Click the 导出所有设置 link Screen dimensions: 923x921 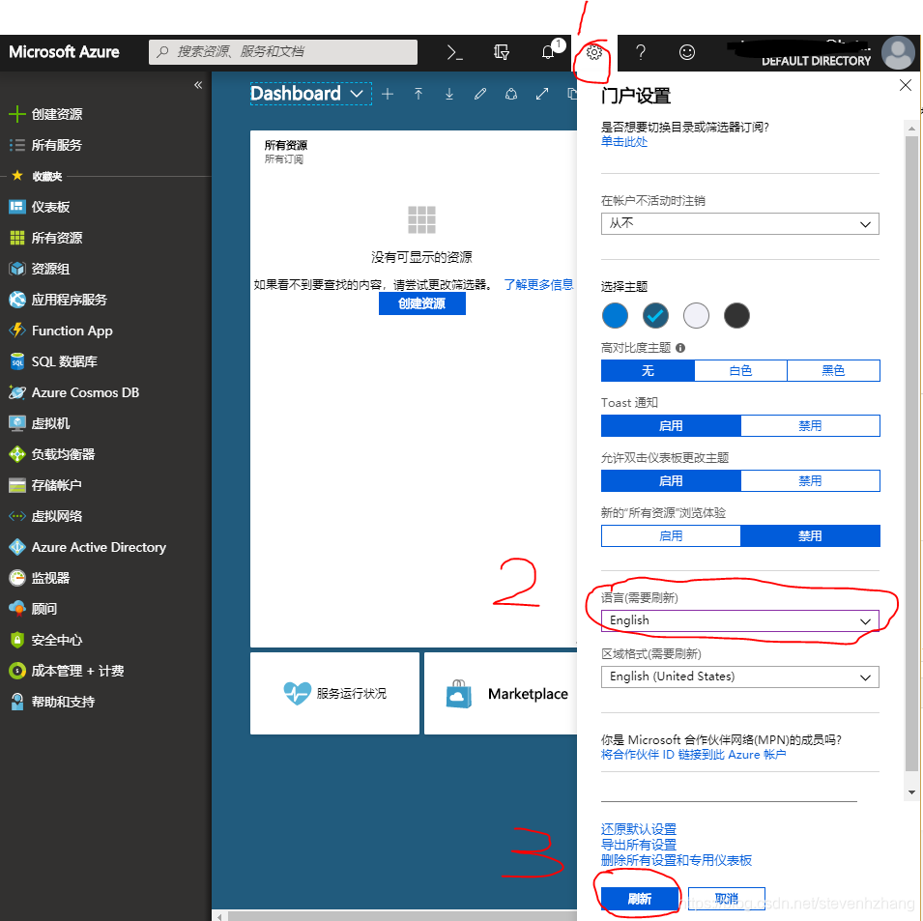639,845
